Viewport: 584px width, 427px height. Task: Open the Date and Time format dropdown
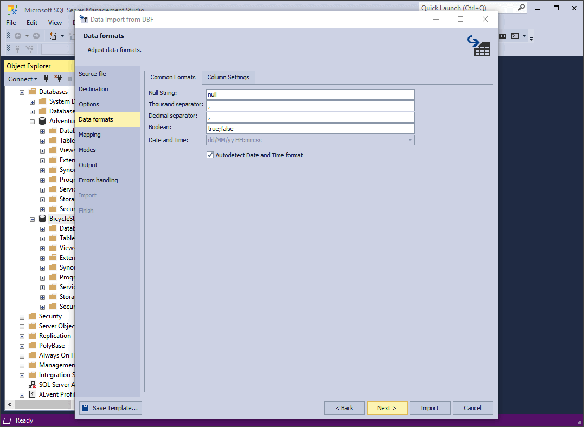pos(410,140)
